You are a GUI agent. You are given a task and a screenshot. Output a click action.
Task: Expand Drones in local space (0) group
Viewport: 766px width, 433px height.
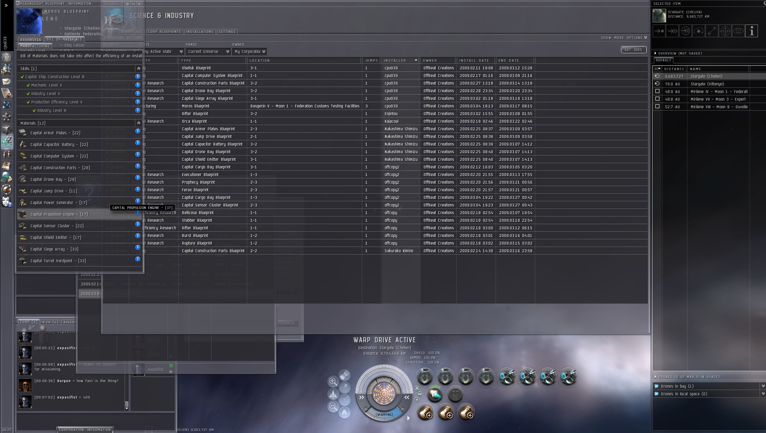tap(763, 394)
